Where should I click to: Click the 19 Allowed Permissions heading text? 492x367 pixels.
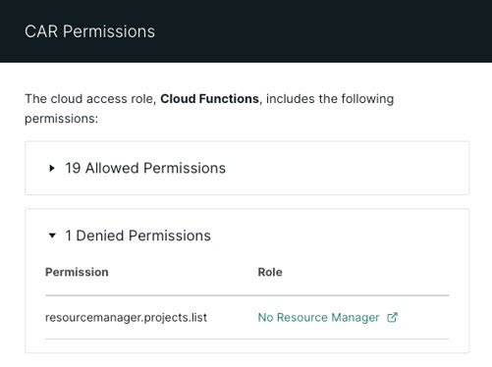point(145,168)
